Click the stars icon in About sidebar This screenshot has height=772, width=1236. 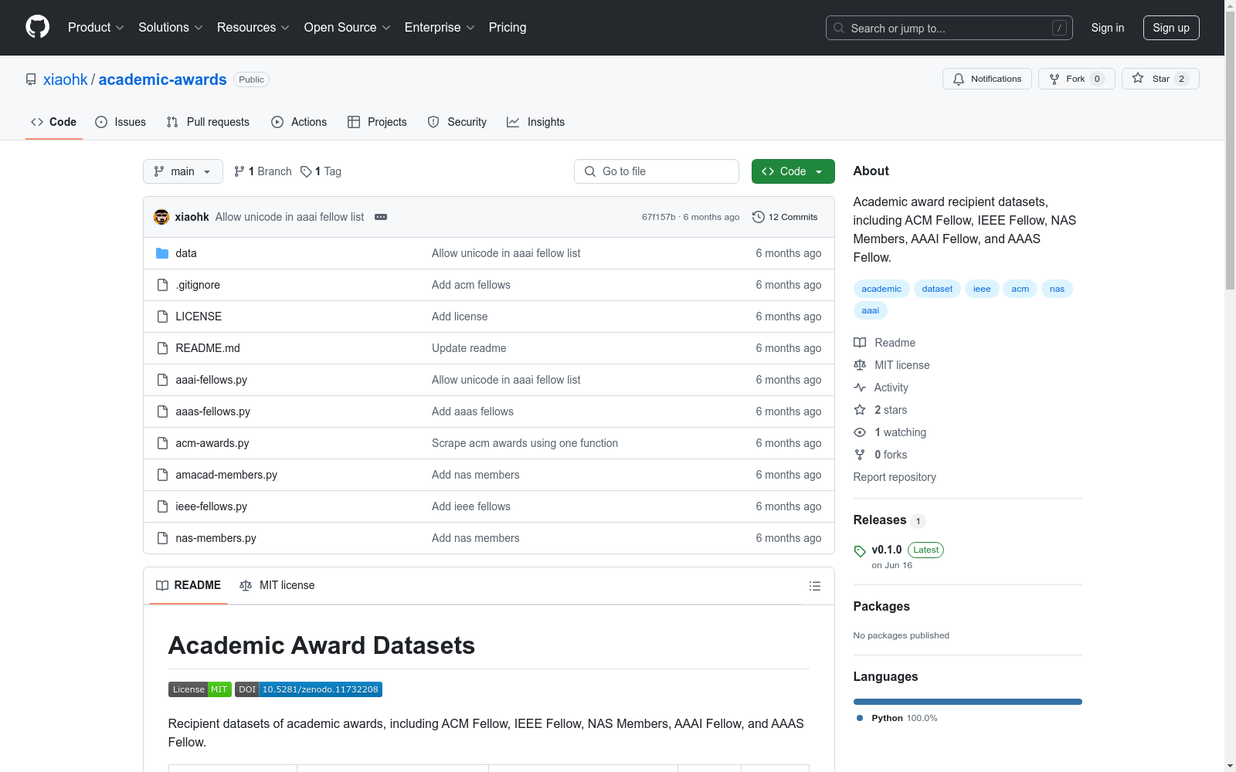coord(860,410)
